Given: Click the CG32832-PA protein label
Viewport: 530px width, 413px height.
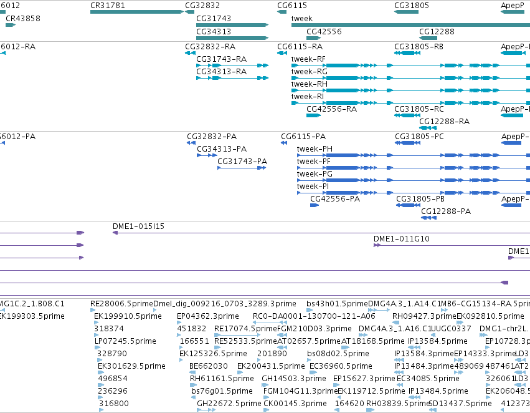Looking at the screenshot, I should [212, 137].
